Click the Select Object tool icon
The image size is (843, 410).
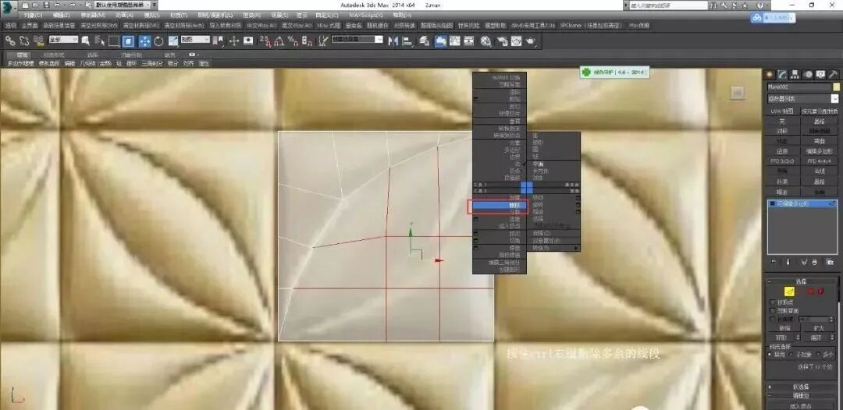(x=86, y=41)
